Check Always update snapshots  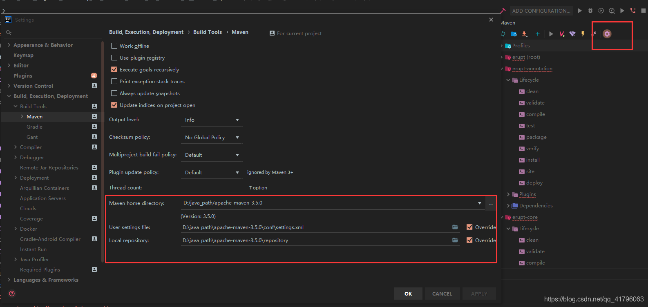tap(114, 93)
